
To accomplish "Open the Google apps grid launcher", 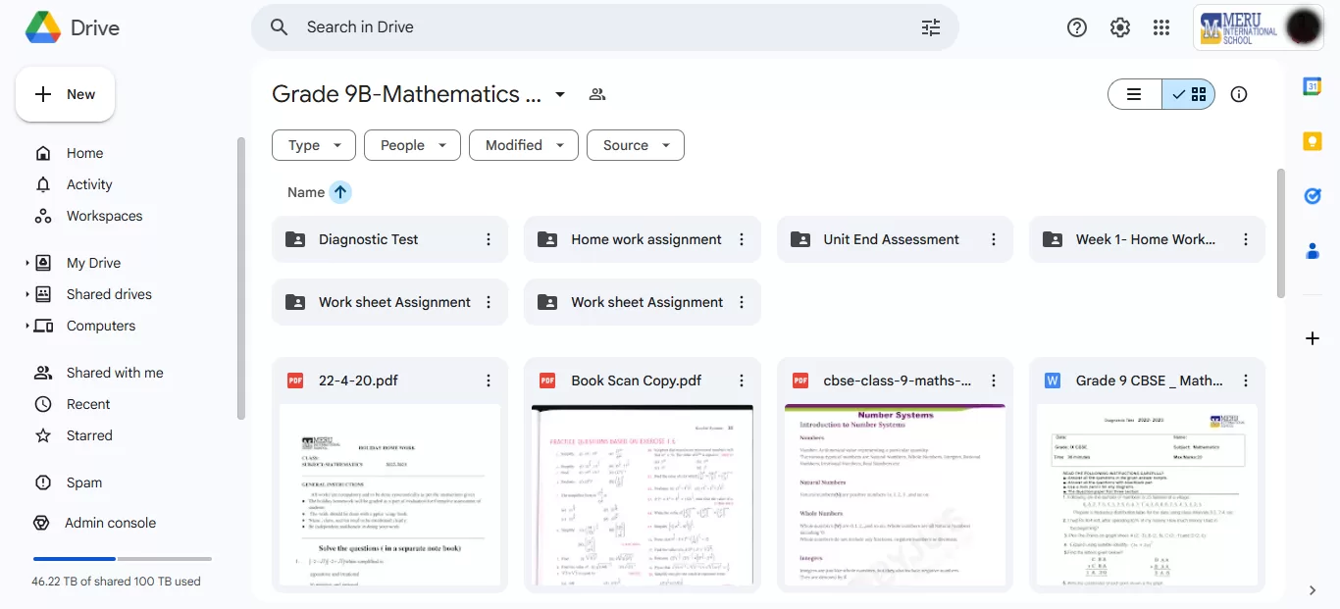I will 1161,27.
